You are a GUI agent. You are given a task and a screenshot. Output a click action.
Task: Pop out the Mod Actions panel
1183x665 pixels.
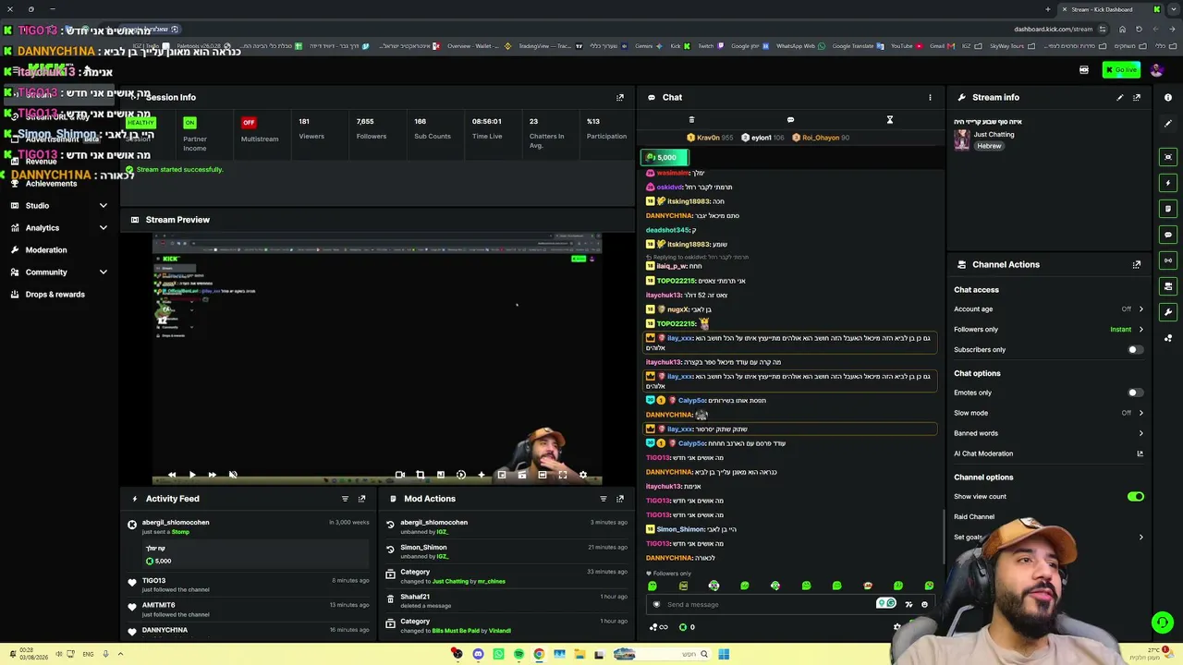tap(620, 499)
